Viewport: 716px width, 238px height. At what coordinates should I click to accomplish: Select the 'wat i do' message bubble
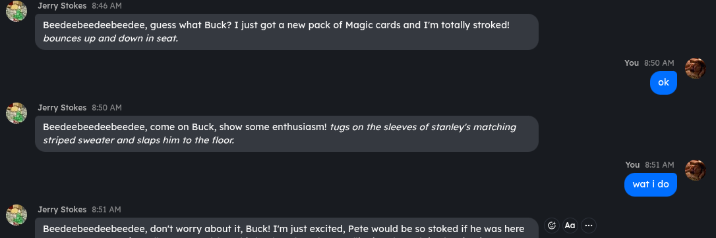[651, 184]
